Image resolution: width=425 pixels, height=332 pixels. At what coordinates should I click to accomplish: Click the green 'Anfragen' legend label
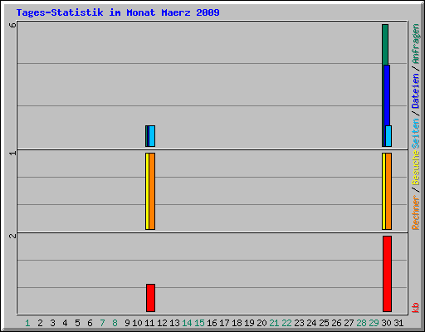point(416,43)
